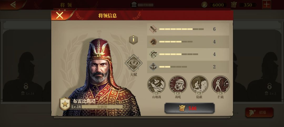Click the infantry sword attribute icon
The width and height of the screenshot is (284, 127).
[153, 29]
